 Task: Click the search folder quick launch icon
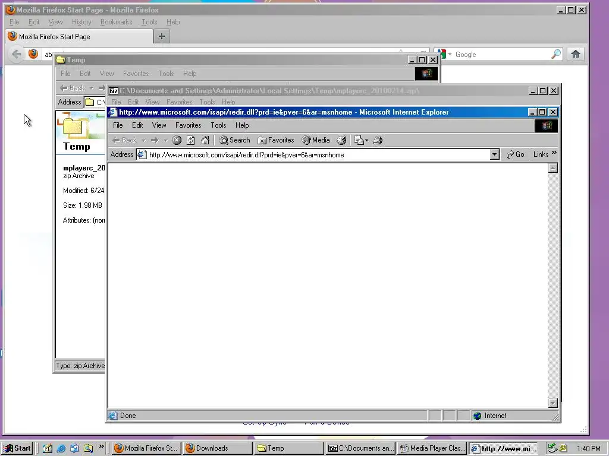point(89,448)
